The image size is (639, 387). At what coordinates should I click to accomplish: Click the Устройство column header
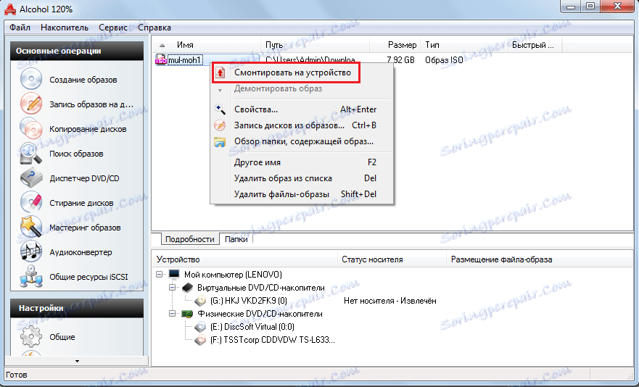[245, 259]
